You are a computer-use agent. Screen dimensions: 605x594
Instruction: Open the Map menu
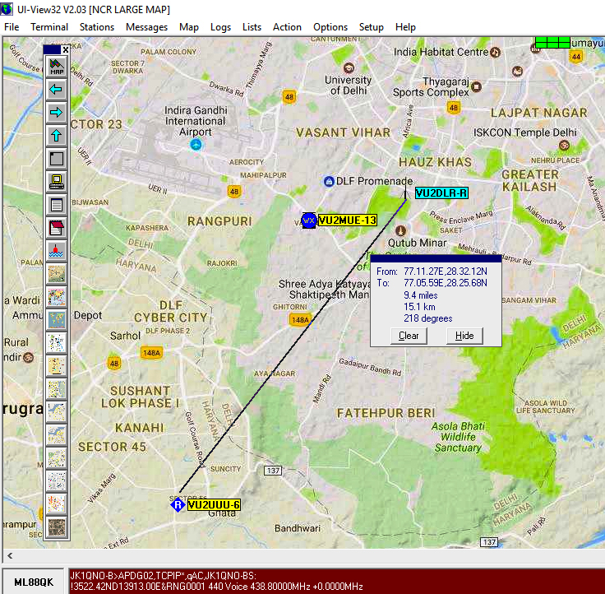click(x=189, y=27)
